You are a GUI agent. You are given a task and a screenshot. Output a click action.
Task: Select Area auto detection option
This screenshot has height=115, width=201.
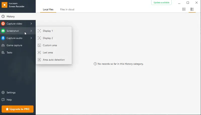click(54, 60)
